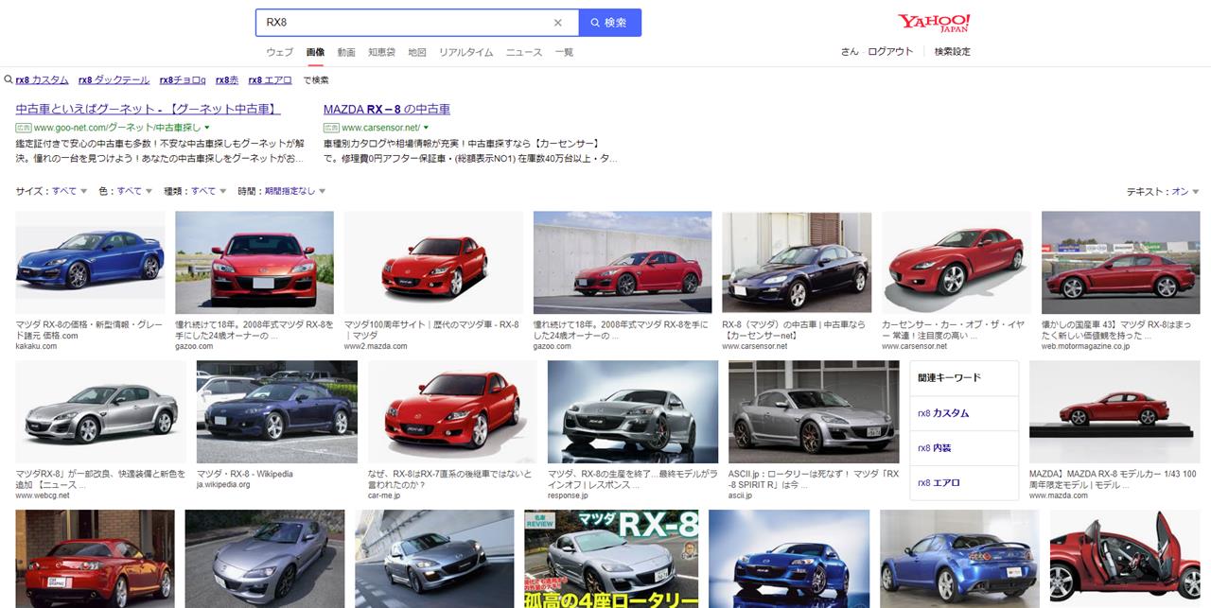
Task: Click the blue 検索 search button
Action: (610, 23)
